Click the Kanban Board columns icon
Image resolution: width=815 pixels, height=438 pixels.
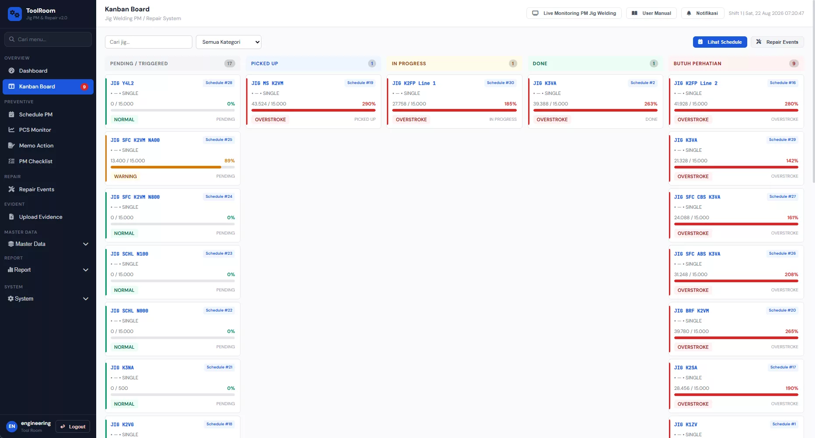click(11, 87)
